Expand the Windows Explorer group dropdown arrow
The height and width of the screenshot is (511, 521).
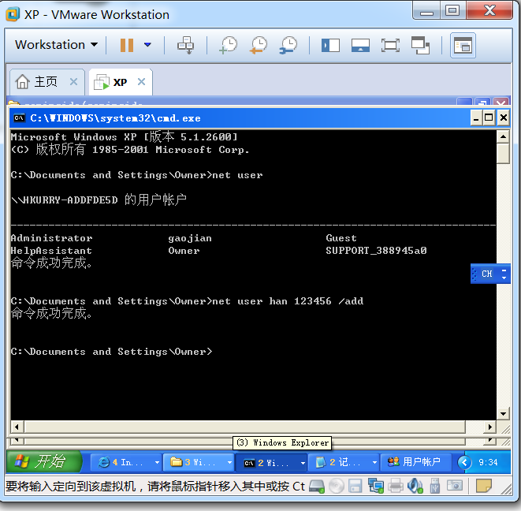229,462
